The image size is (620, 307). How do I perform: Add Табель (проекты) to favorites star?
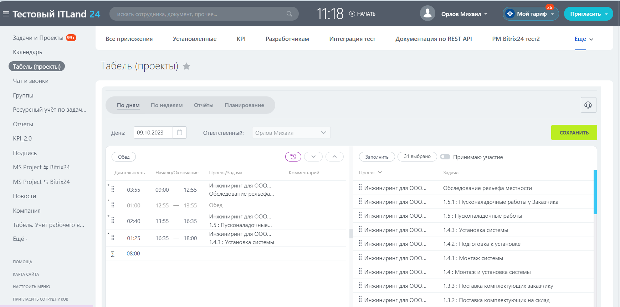[186, 66]
